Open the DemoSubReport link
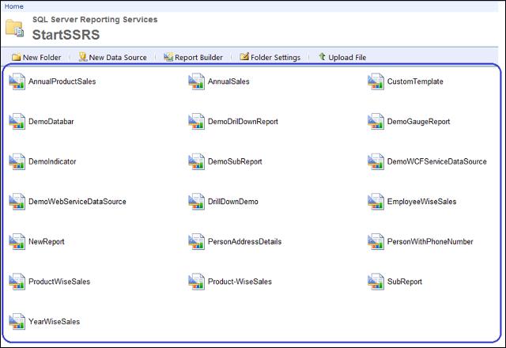This screenshot has width=506, height=348. click(x=235, y=161)
